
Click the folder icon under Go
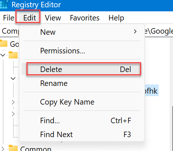pyautogui.click(x=13, y=55)
